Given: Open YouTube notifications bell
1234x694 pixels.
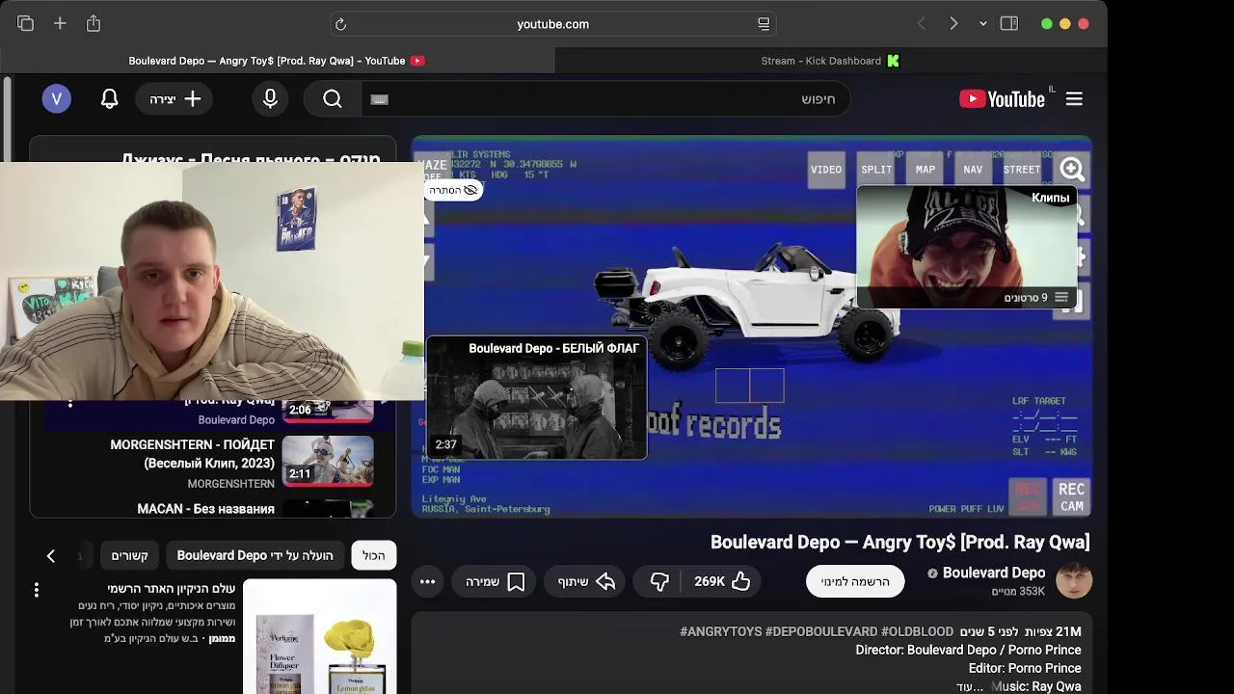Looking at the screenshot, I should click(110, 98).
